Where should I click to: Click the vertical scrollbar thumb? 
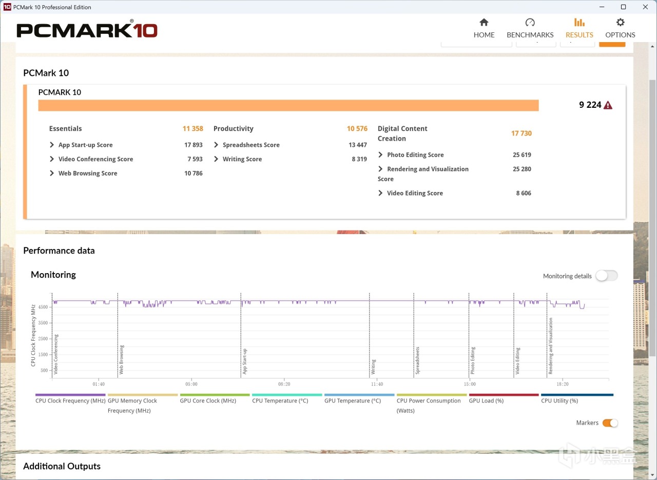point(652,218)
